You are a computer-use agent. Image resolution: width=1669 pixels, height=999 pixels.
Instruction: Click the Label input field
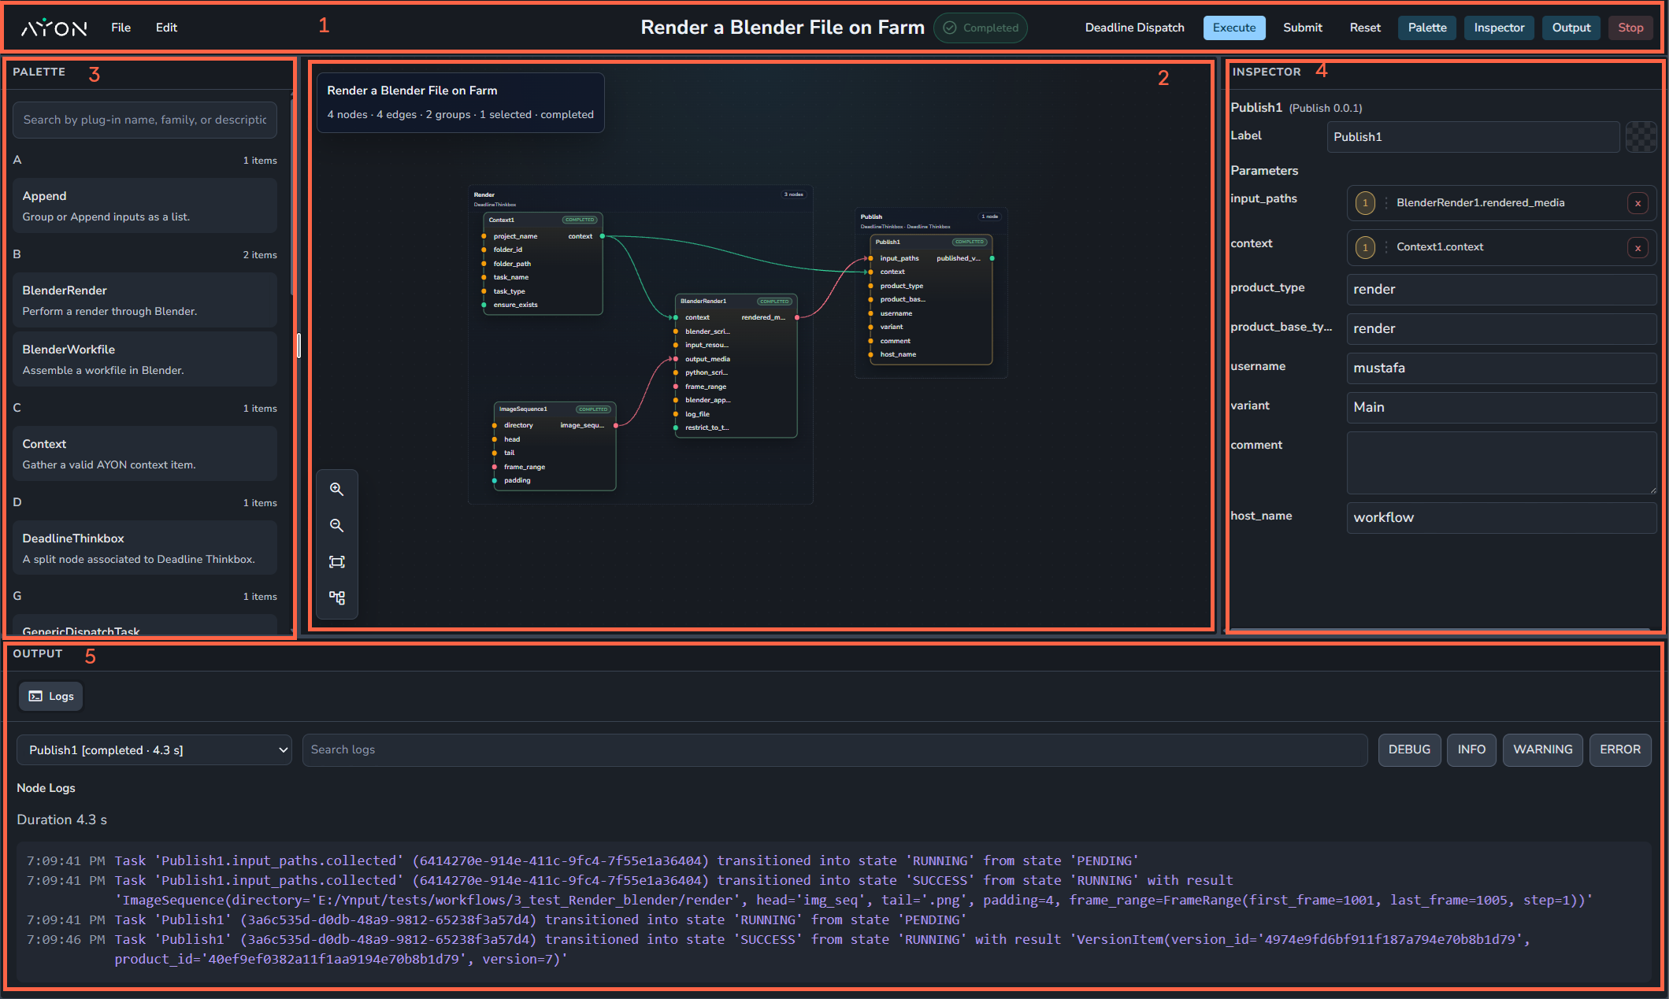[x=1473, y=137]
